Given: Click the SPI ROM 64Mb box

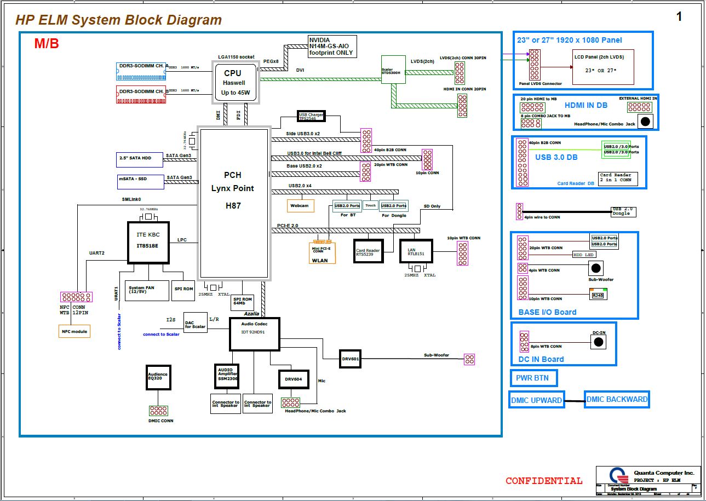Looking at the screenshot, I should (x=243, y=302).
